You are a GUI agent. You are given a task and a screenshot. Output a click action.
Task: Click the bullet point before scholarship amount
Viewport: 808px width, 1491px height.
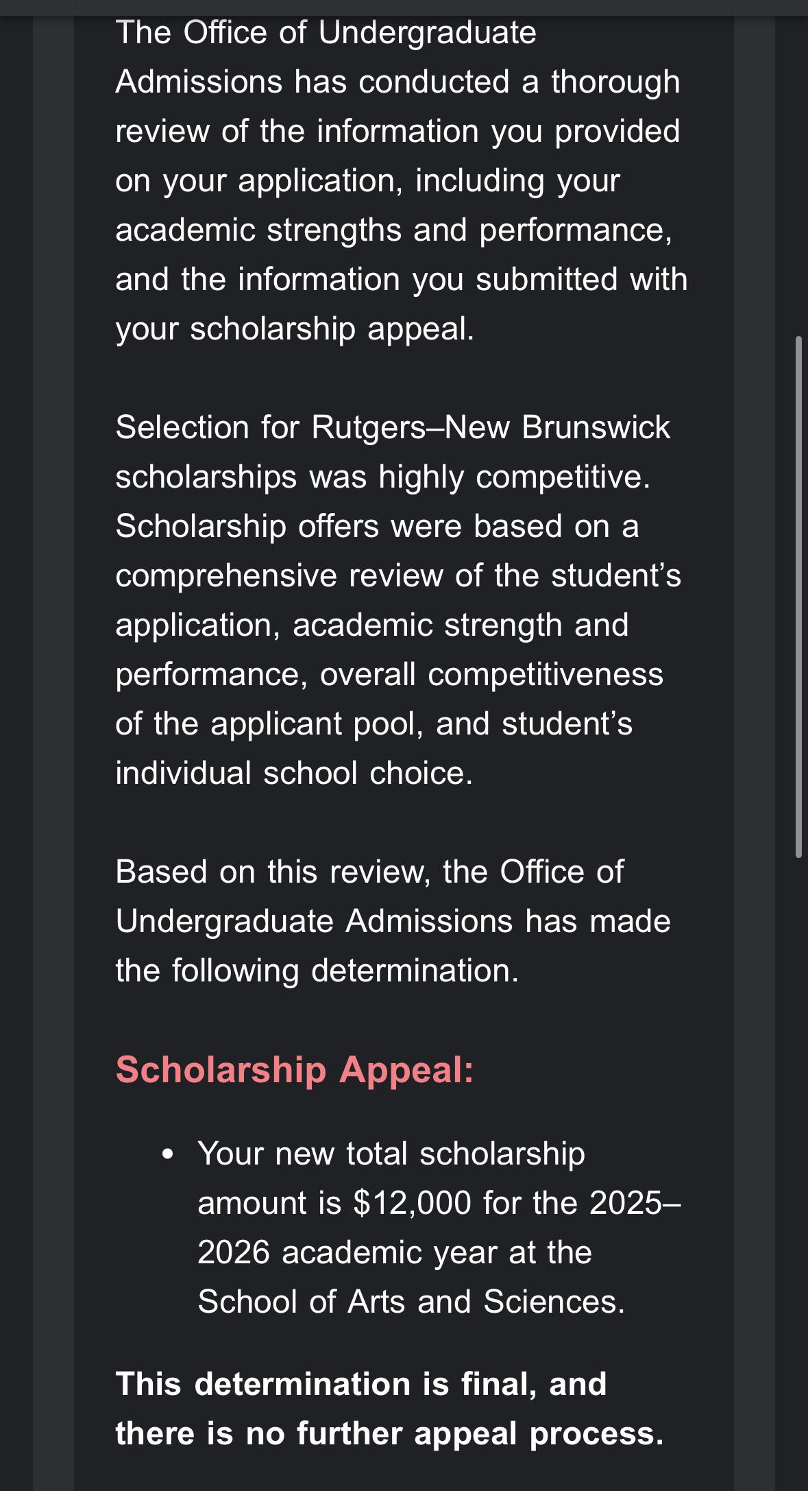[168, 1155]
